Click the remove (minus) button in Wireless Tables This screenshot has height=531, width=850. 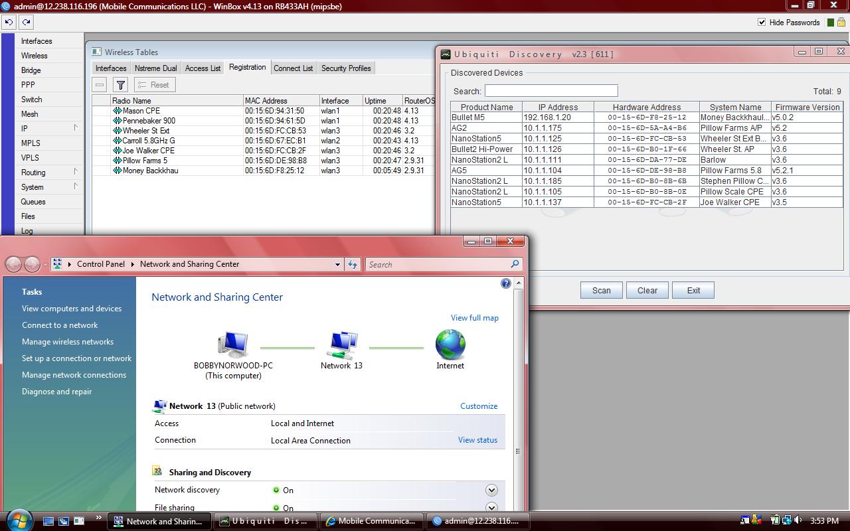[100, 85]
